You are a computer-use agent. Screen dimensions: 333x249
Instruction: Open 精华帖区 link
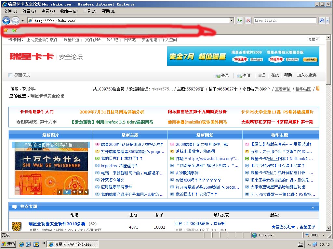tap(303, 89)
